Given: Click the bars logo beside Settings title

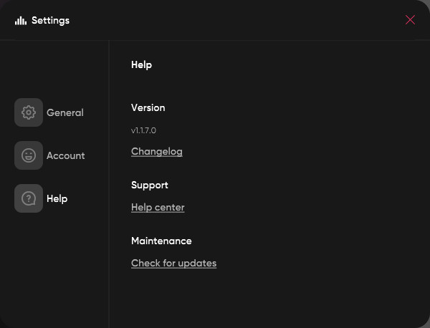Looking at the screenshot, I should click(x=20, y=20).
